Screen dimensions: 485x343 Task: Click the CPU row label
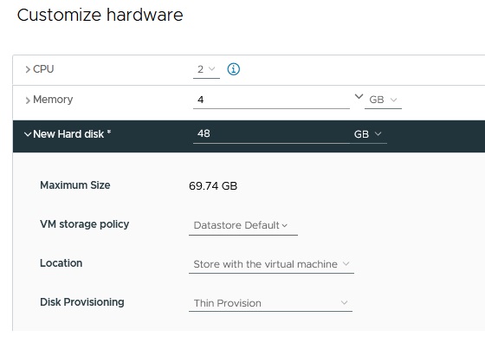click(x=43, y=69)
